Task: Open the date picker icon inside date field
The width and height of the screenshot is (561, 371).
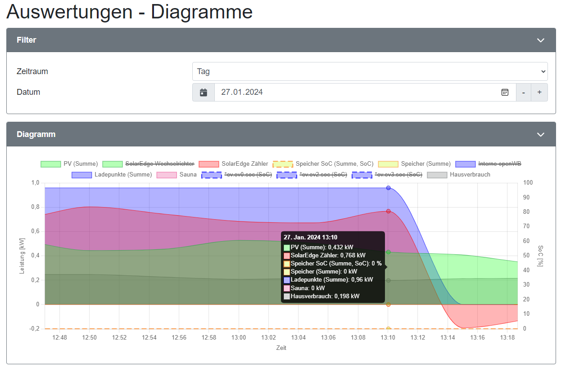Action: pyautogui.click(x=505, y=93)
